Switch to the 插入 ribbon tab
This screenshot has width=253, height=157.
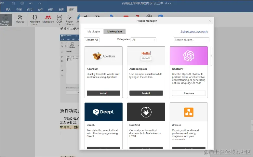(8, 9)
